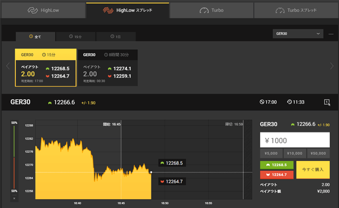Click the sentiment percentage bar
This screenshot has width=339, height=208.
14,157
